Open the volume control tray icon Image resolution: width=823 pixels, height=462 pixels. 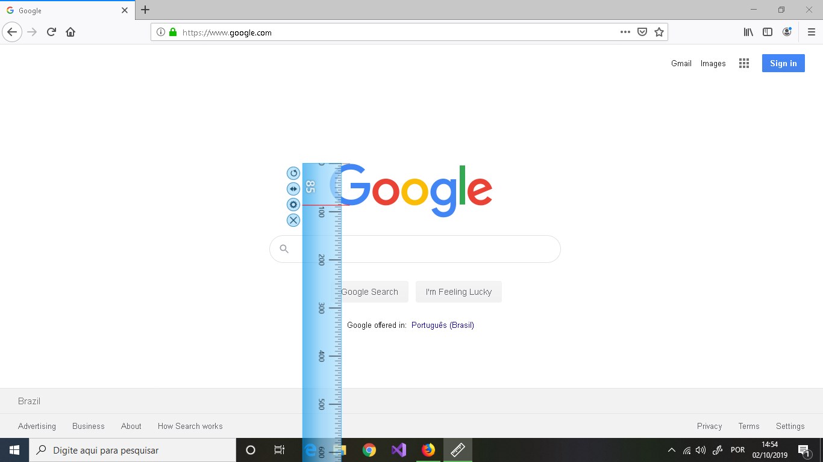tap(701, 450)
